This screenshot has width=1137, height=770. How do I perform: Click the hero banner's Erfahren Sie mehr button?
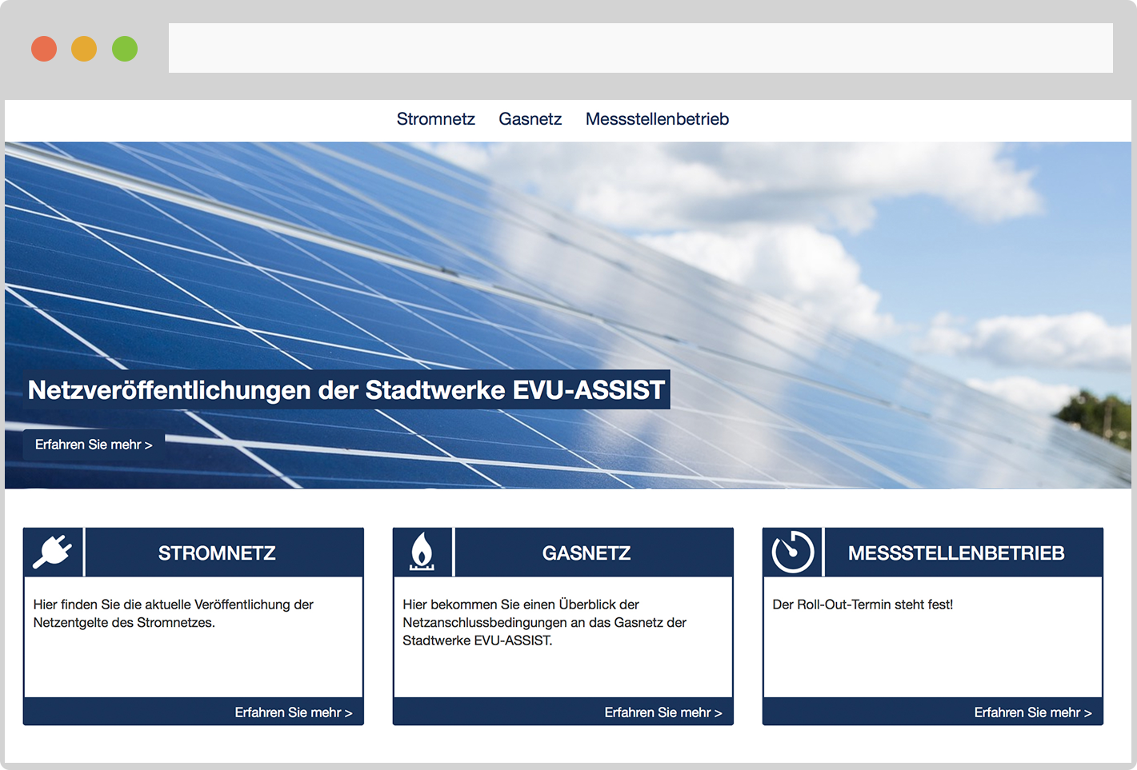click(x=94, y=445)
